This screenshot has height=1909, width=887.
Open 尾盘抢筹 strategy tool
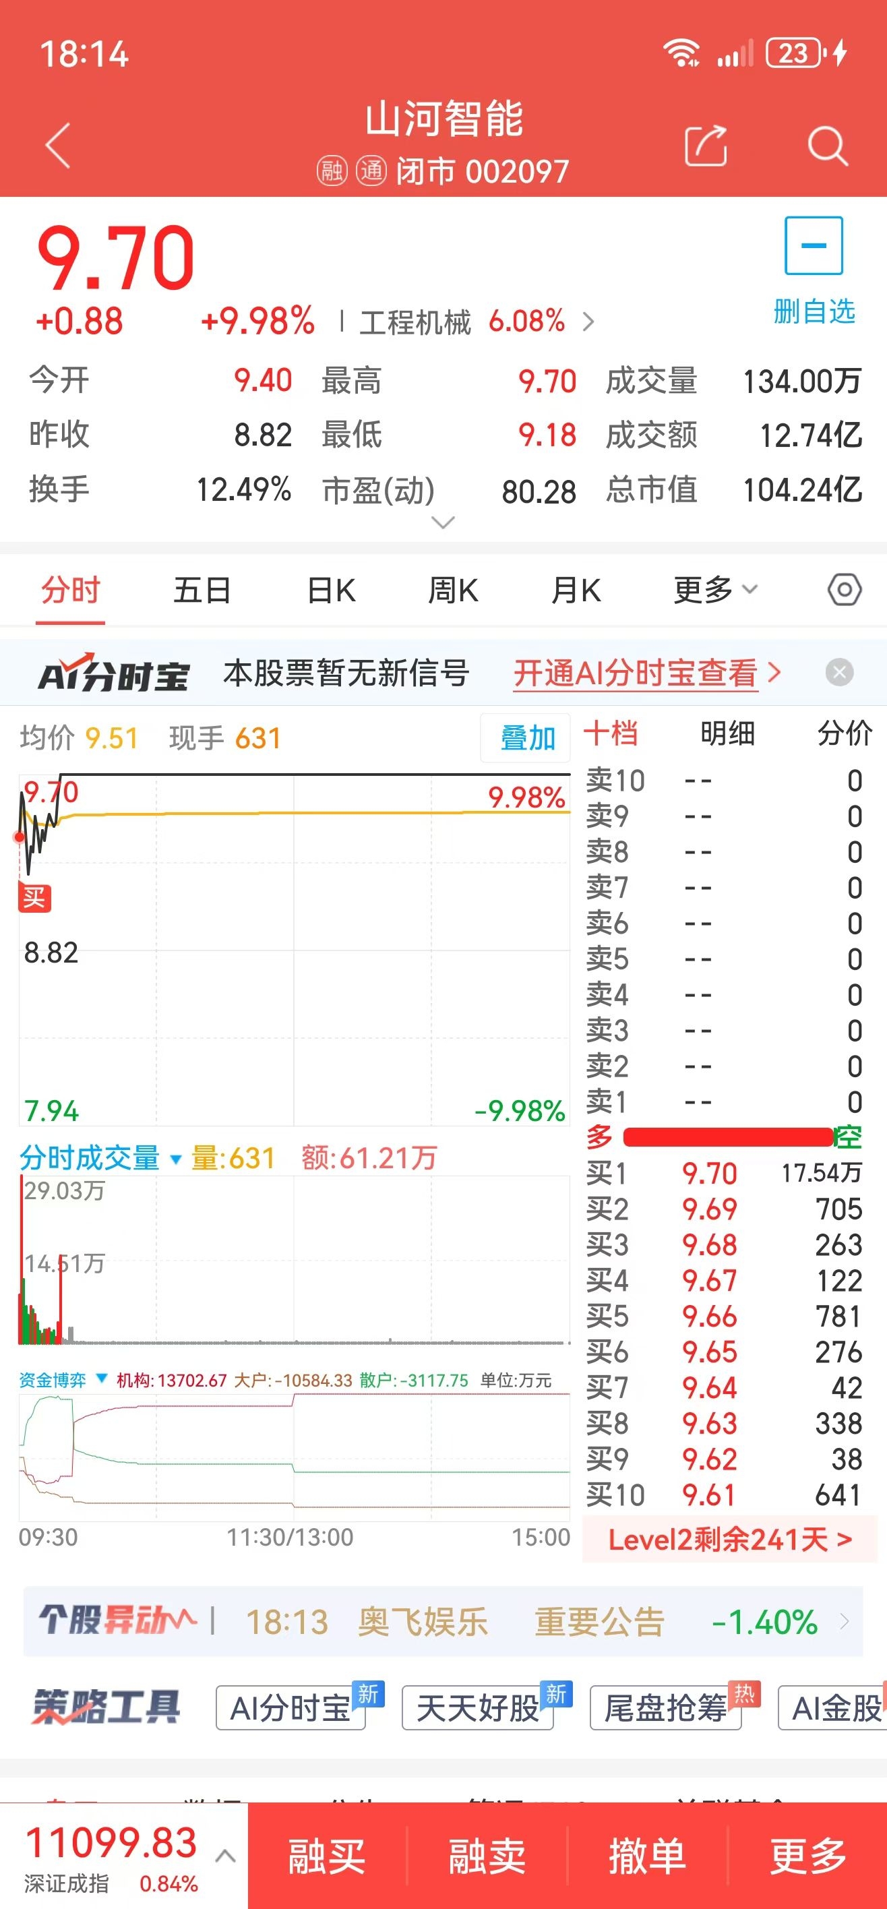pos(665,1707)
